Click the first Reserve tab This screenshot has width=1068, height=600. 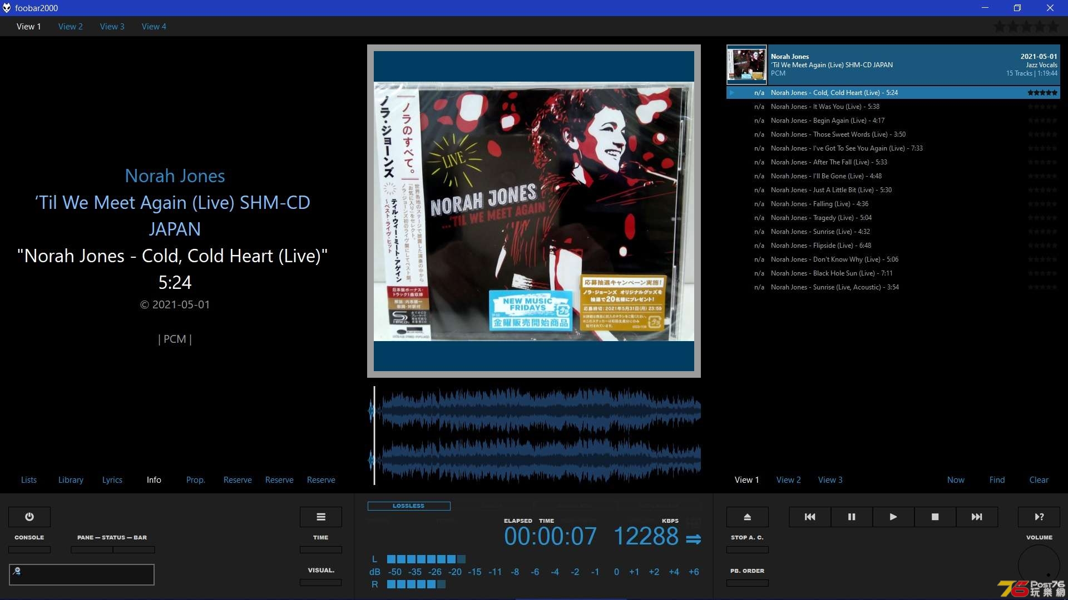tap(238, 480)
